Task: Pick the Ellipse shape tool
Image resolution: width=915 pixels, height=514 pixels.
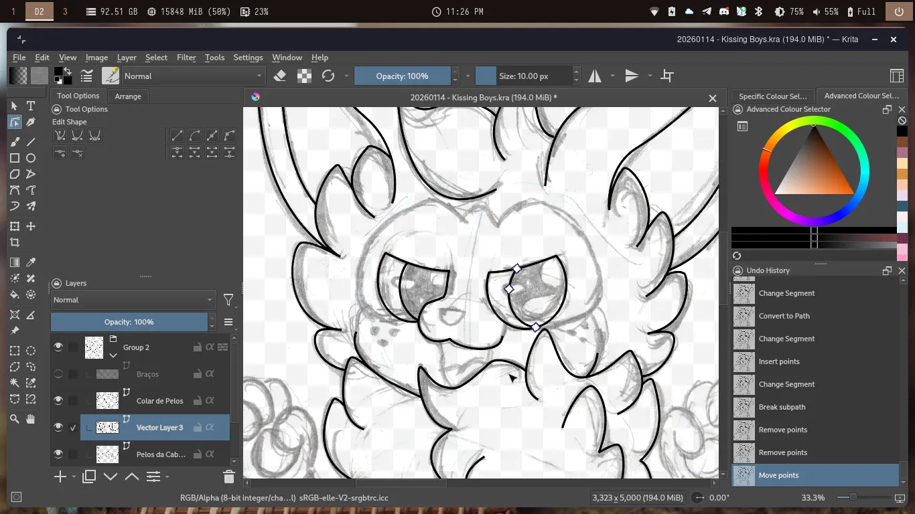Action: click(31, 158)
